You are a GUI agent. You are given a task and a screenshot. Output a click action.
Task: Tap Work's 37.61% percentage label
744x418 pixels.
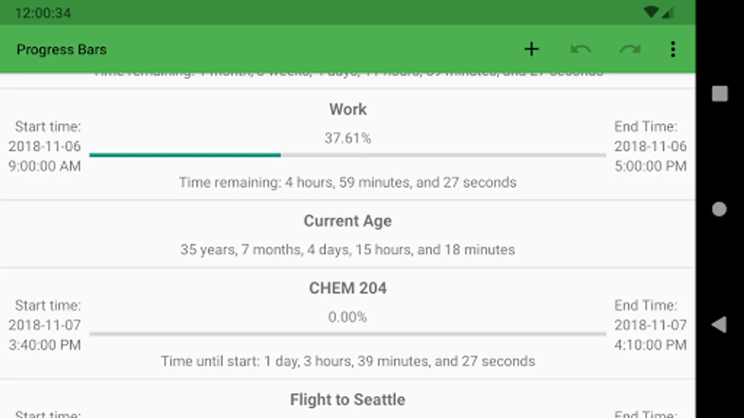[347, 138]
